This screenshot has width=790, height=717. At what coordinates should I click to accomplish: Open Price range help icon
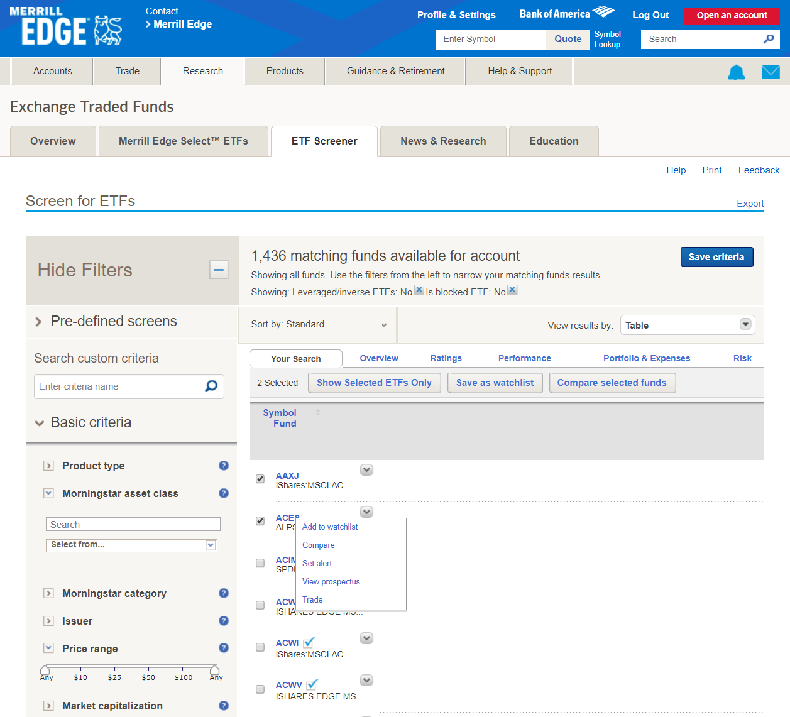(224, 648)
